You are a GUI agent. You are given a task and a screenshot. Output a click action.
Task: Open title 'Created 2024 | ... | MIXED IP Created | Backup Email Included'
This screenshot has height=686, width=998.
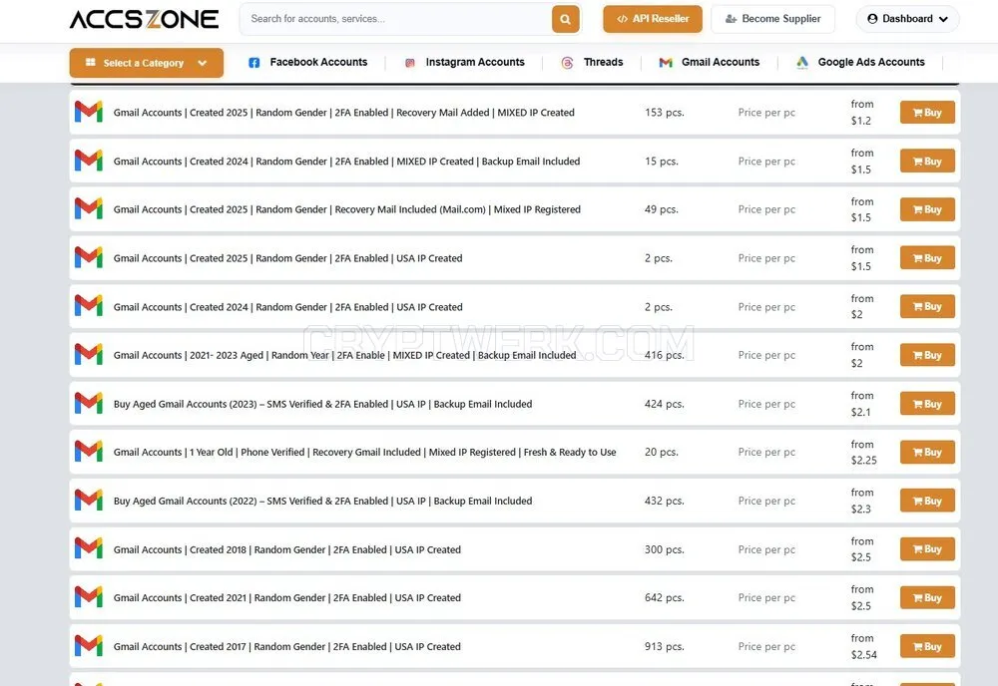[x=347, y=162]
